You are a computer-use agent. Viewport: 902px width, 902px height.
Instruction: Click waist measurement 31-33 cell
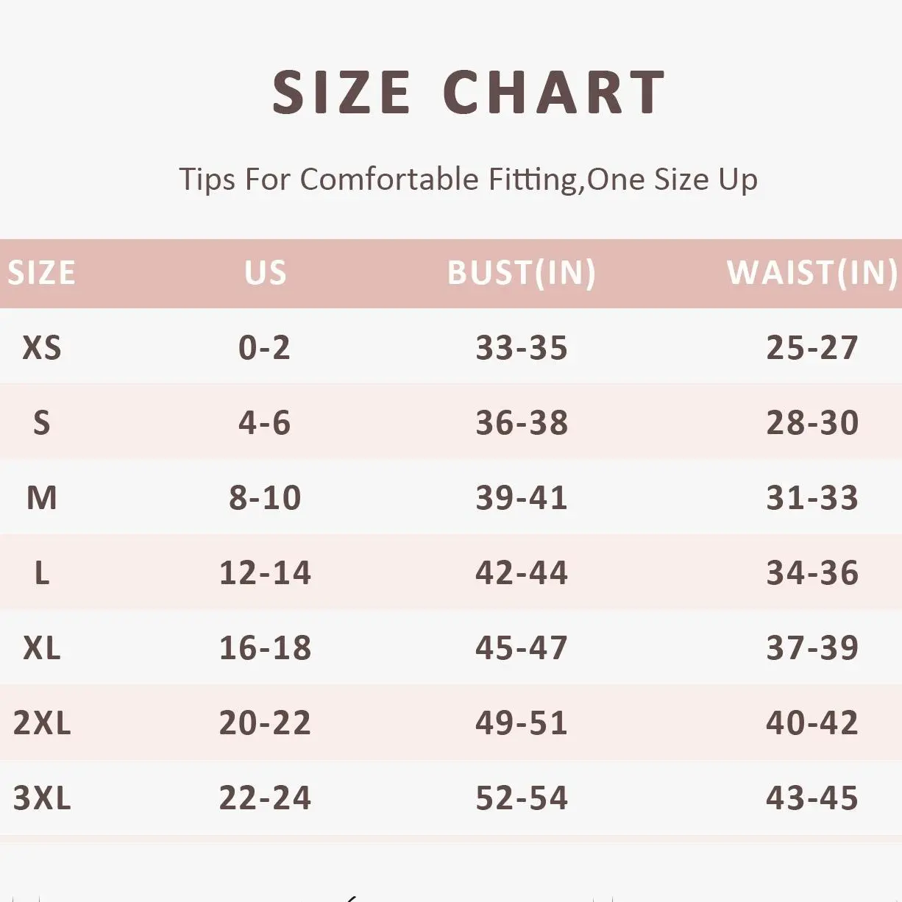coord(812,498)
